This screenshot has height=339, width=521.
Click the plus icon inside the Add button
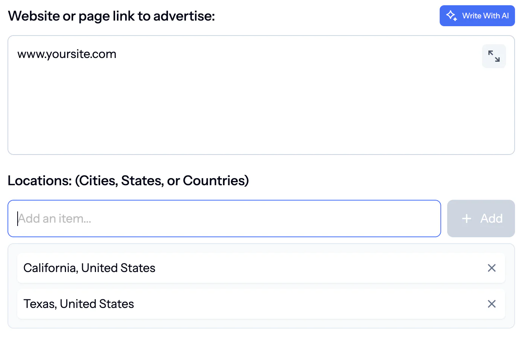pos(466,219)
